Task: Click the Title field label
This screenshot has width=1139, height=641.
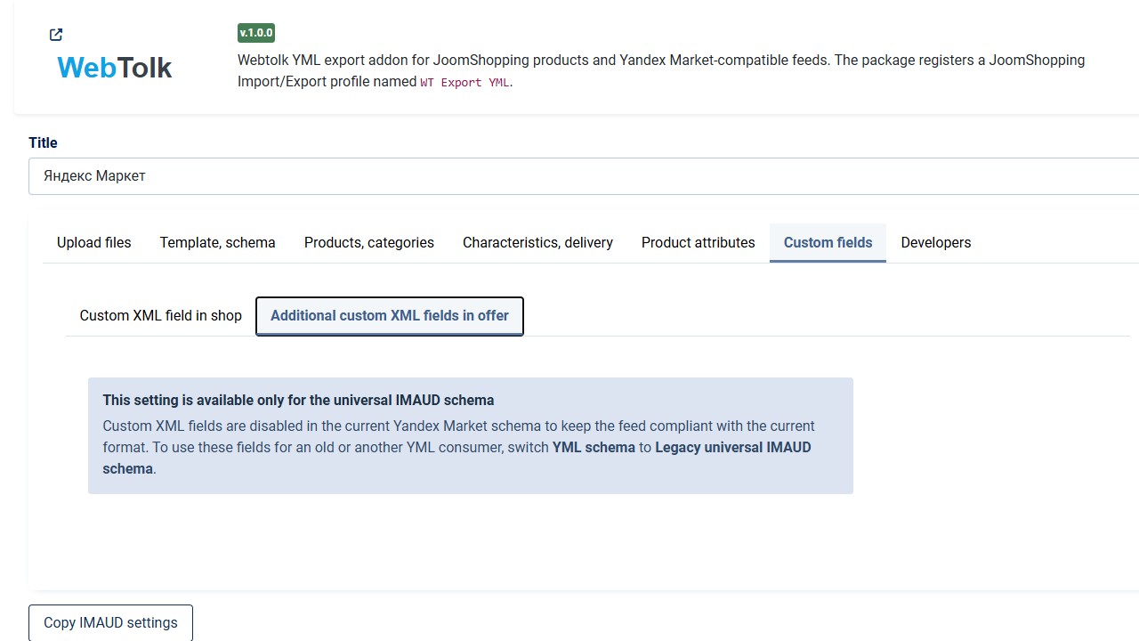Action: tap(43, 142)
